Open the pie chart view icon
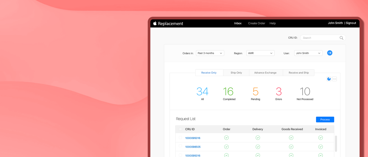This screenshot has height=157, width=368. tap(329, 79)
